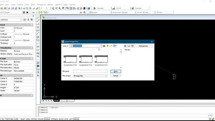Select the Hatch tool
Viewport: 215px width, 121px height.
click(x=38, y=63)
